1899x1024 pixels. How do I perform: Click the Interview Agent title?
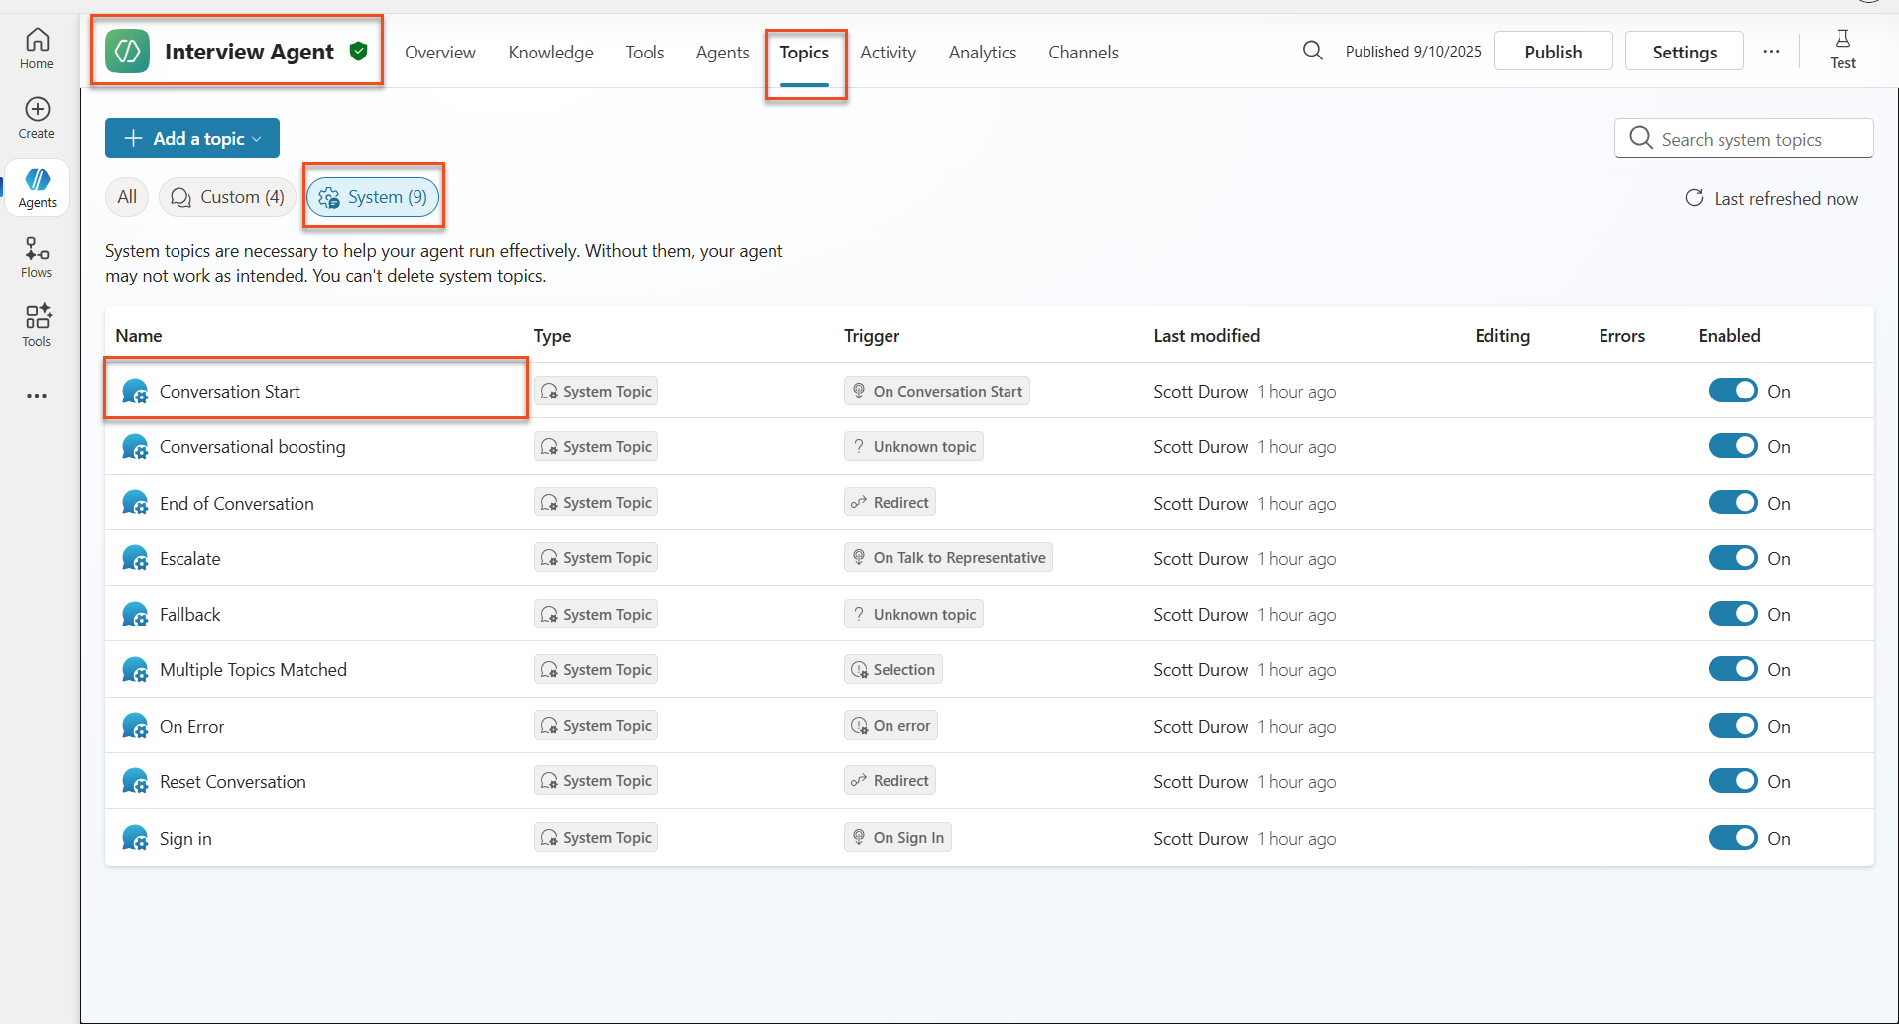click(249, 52)
